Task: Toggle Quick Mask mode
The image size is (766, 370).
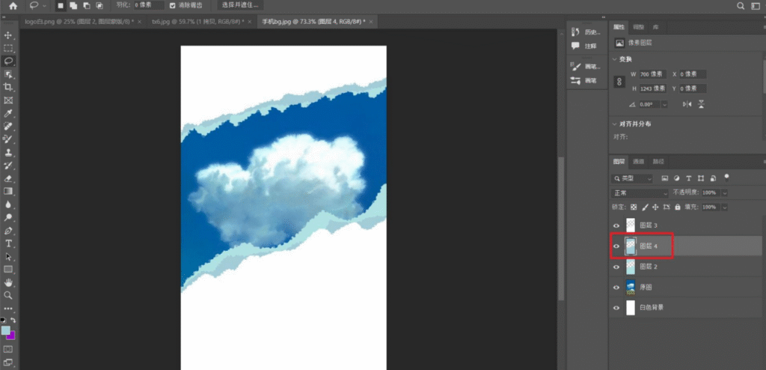Action: point(8,350)
